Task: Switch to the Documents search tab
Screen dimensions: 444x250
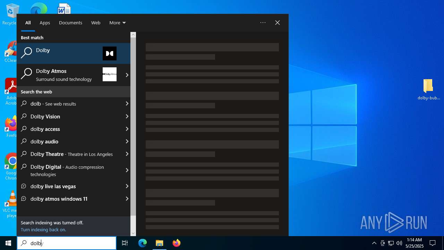Action: click(70, 23)
